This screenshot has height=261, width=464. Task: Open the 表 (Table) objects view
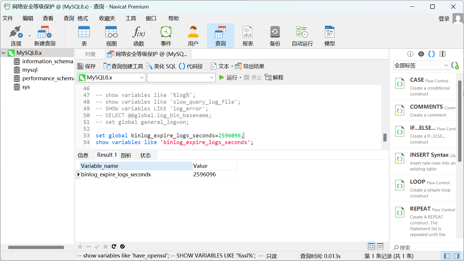click(x=84, y=36)
